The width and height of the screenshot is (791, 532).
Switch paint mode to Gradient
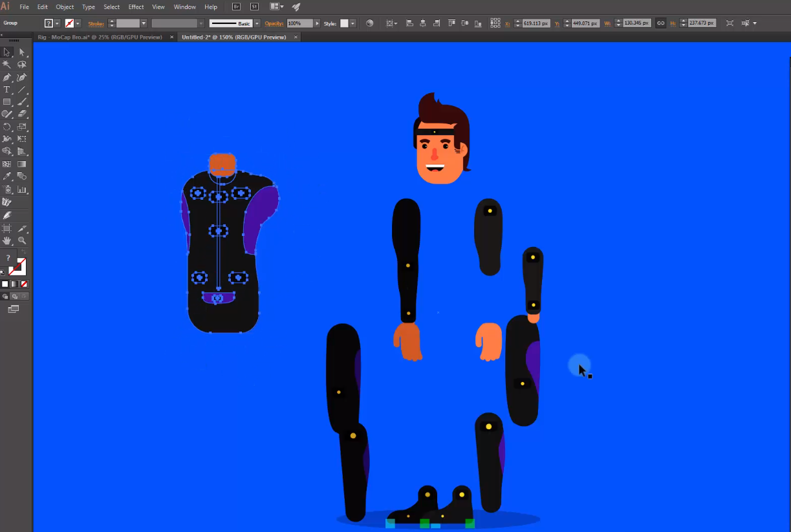[14, 284]
